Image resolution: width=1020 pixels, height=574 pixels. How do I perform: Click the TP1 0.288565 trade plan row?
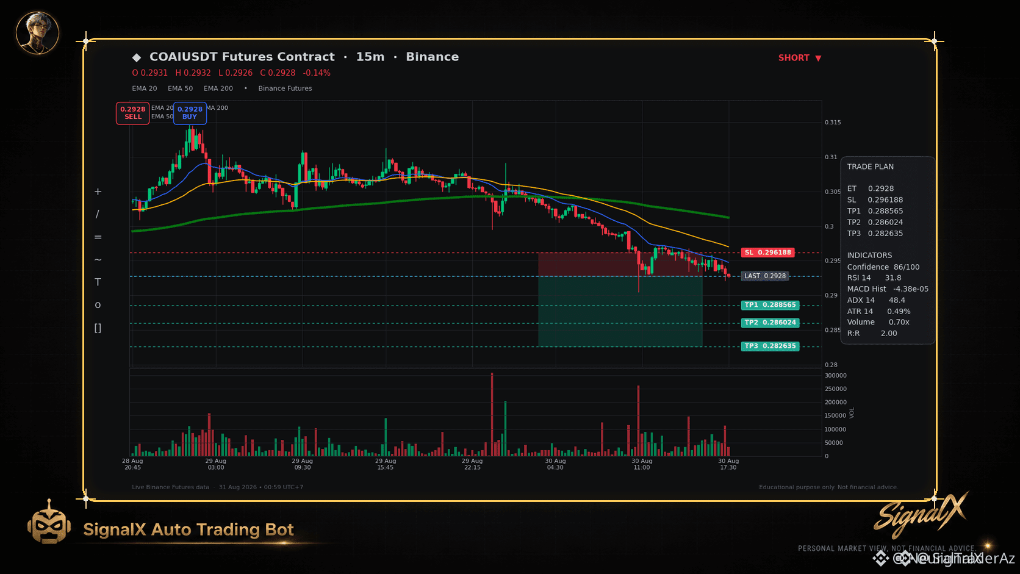coord(875,211)
